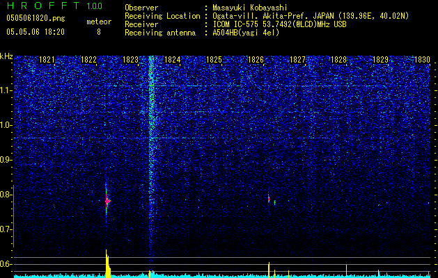The height and width of the screenshot is (278, 438).
Task: Select the file name 0505061820.png
Action: point(36,18)
